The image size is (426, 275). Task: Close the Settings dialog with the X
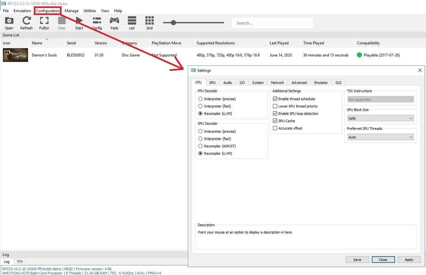coord(420,70)
